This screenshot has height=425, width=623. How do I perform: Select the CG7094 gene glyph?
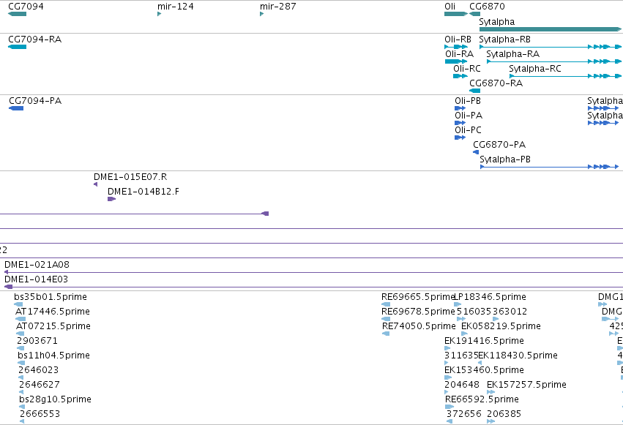[17, 14]
